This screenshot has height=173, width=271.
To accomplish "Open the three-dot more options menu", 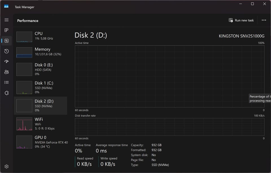I will coord(264,20).
